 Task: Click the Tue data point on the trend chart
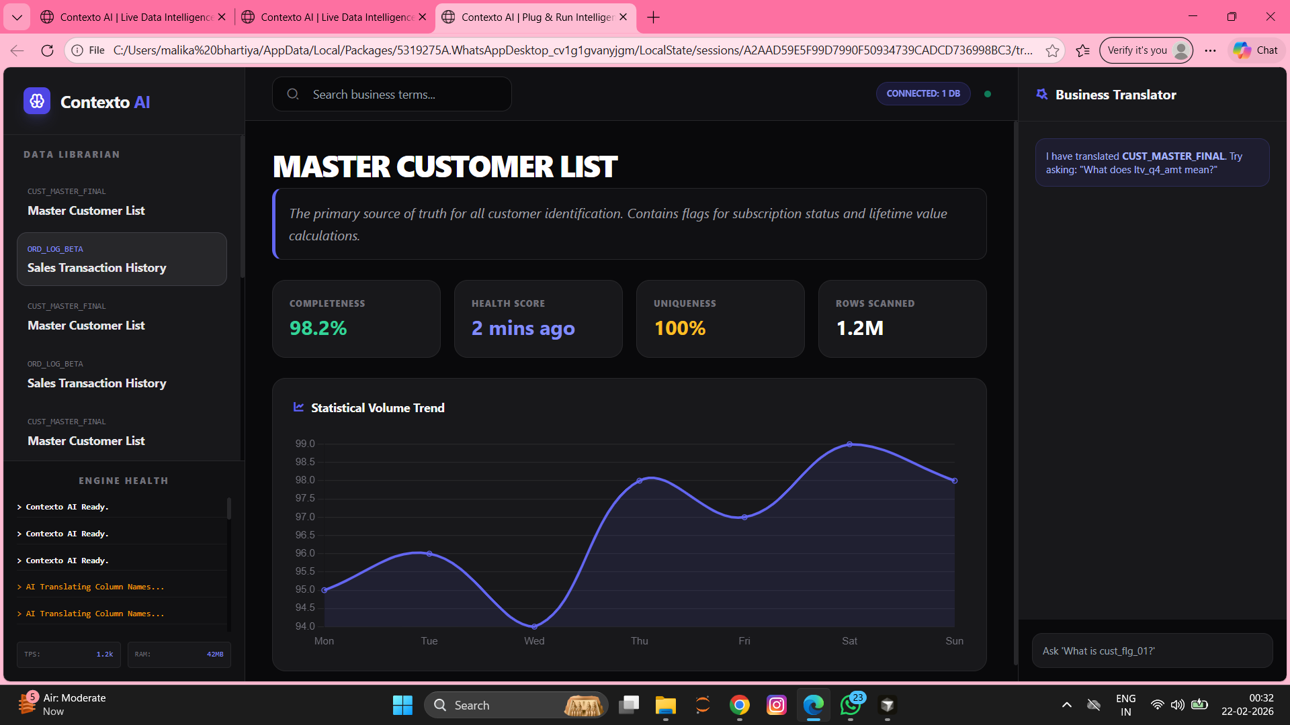429,554
